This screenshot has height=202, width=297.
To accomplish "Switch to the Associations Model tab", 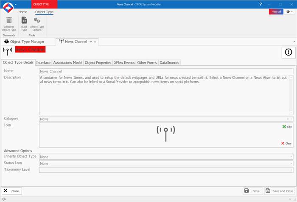I will [67, 63].
